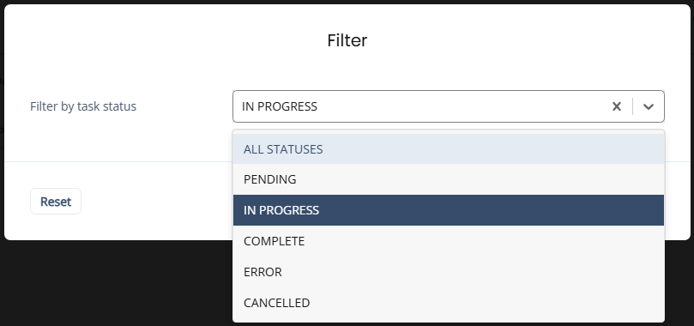The width and height of the screenshot is (694, 326).
Task: Remove current status filter value
Action: coord(617,106)
